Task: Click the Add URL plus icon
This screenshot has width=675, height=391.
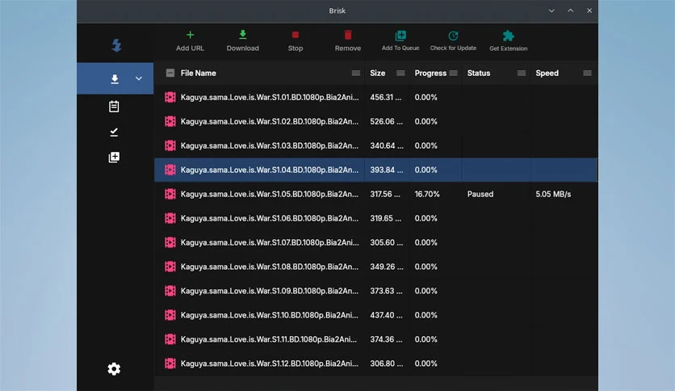Action: tap(190, 35)
